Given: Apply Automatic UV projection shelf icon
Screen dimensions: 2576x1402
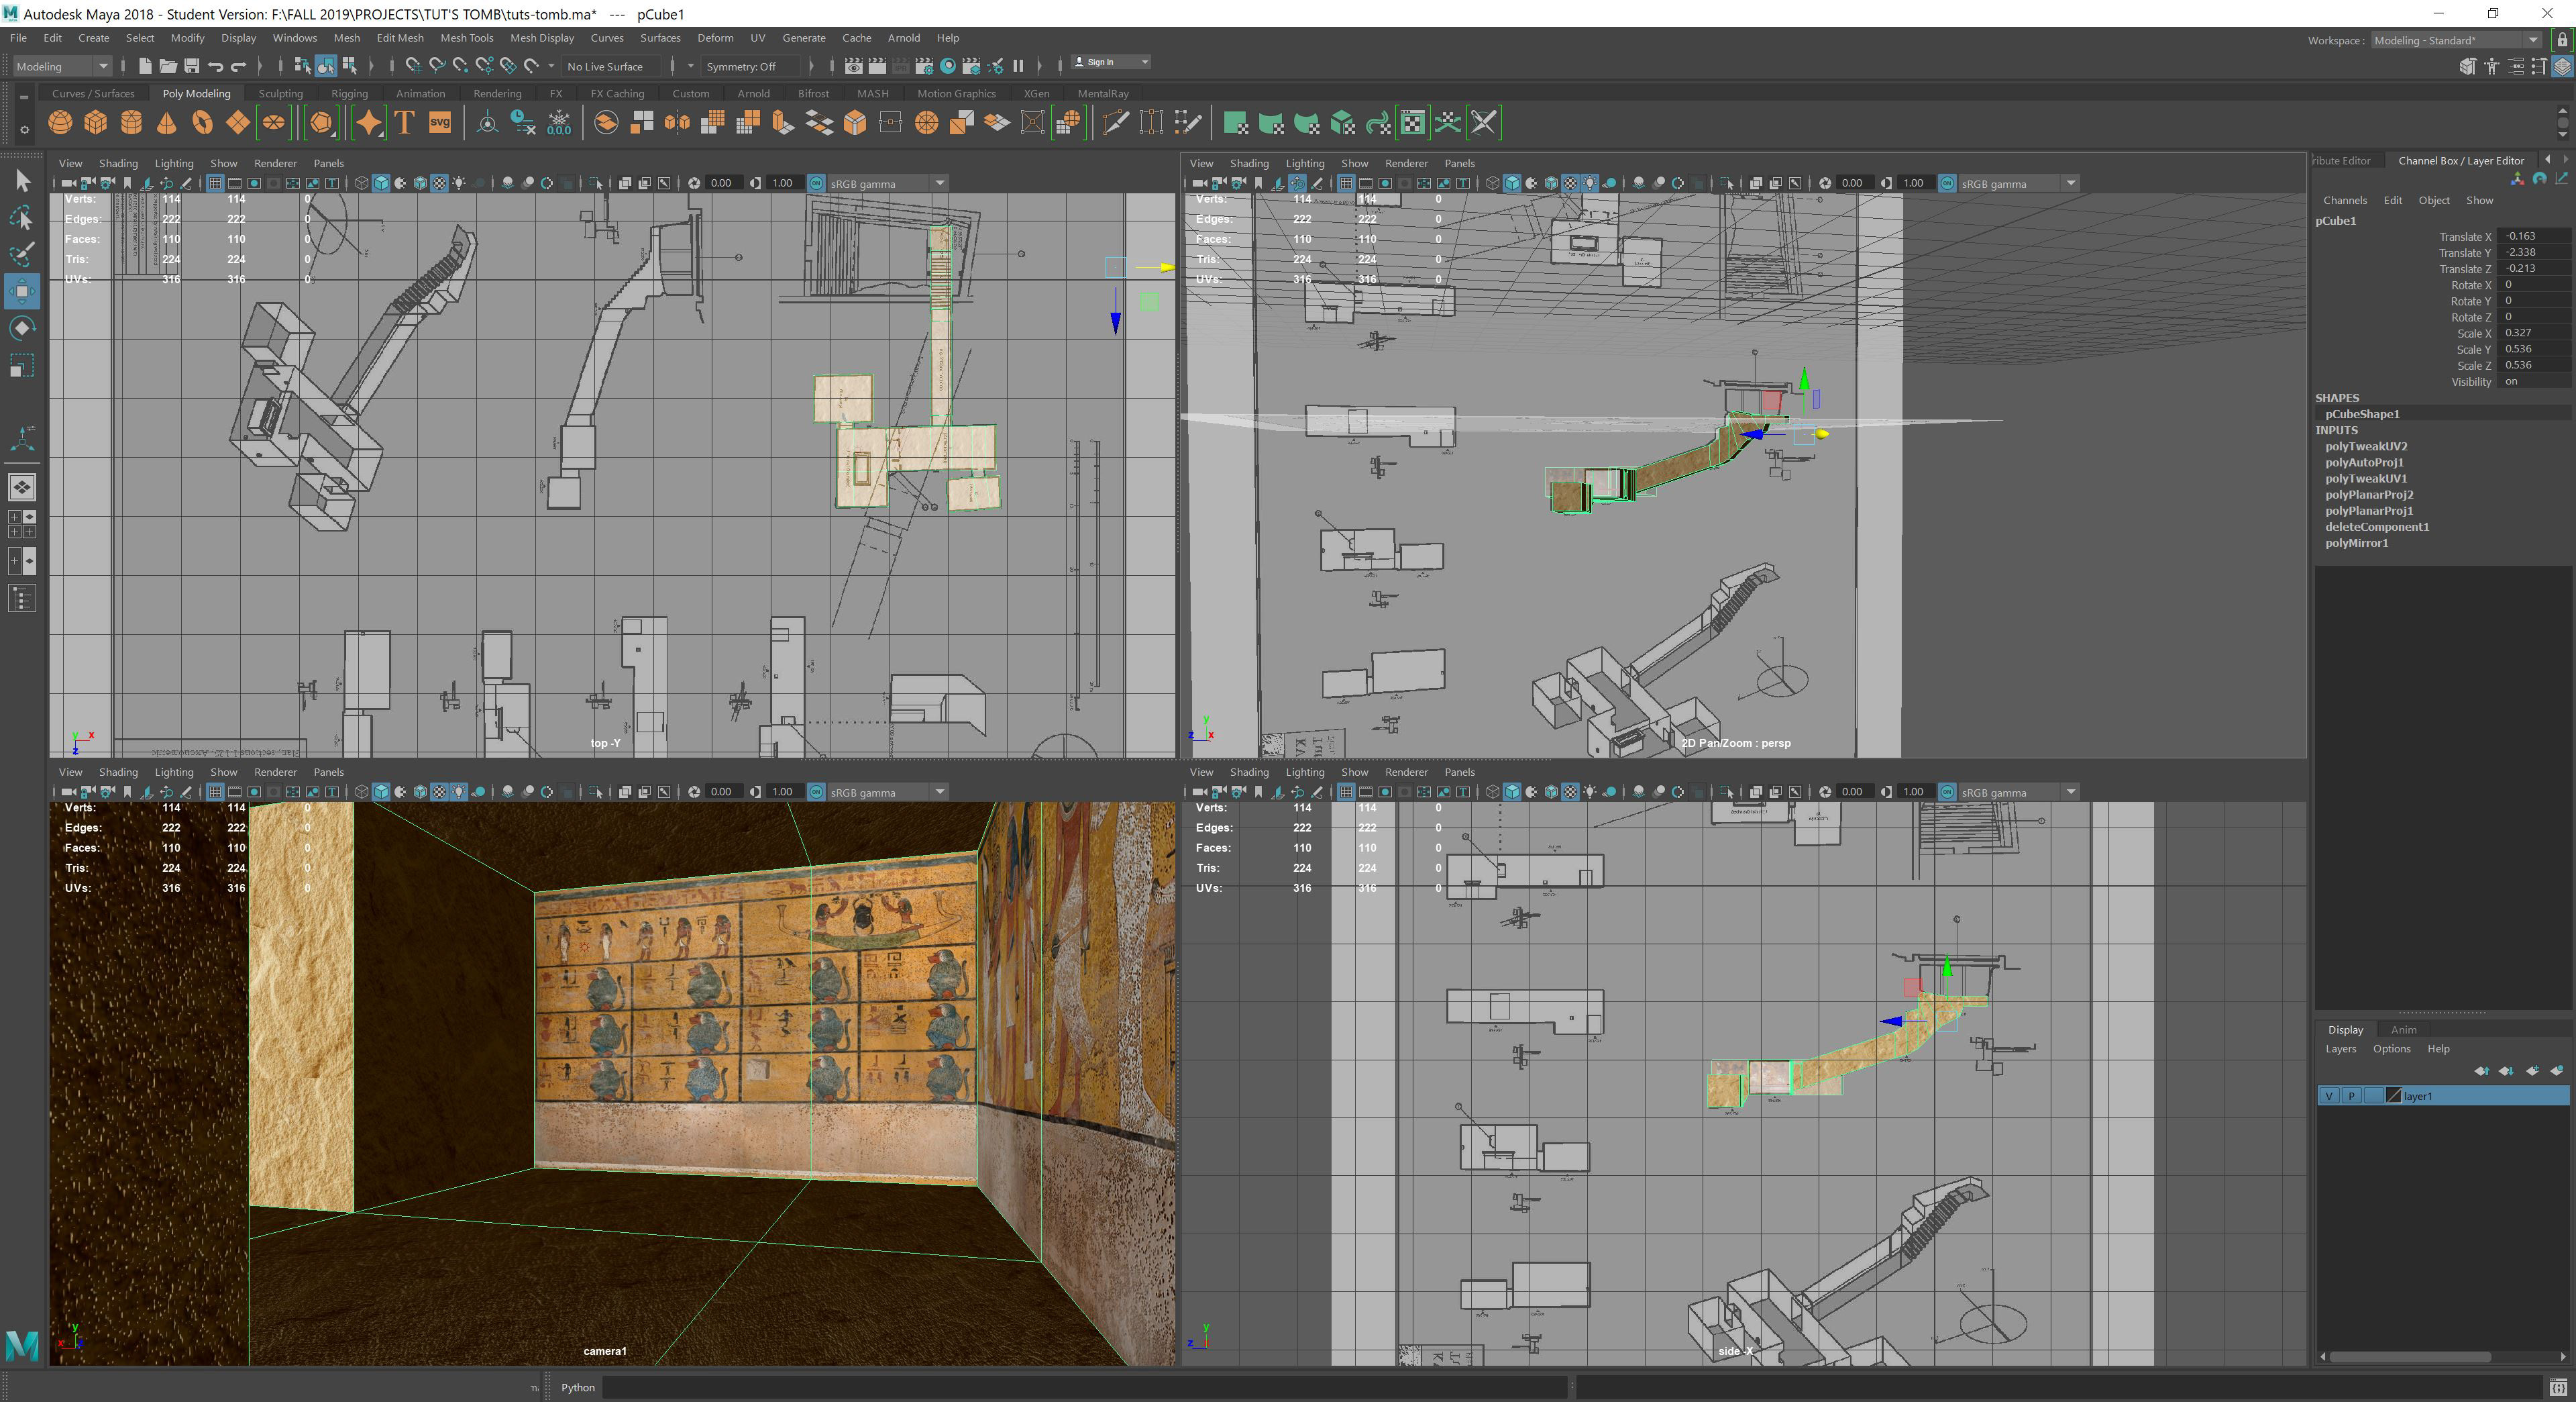Looking at the screenshot, I should coord(1343,122).
